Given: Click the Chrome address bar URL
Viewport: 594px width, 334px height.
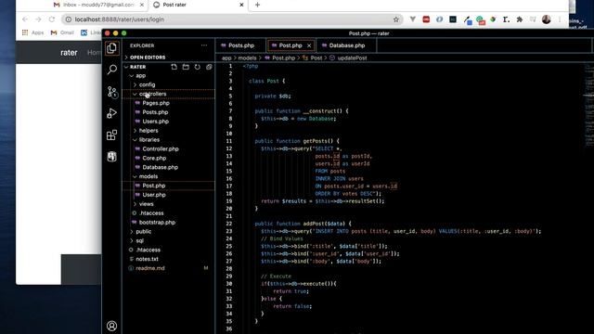Looking at the screenshot, I should (x=120, y=19).
